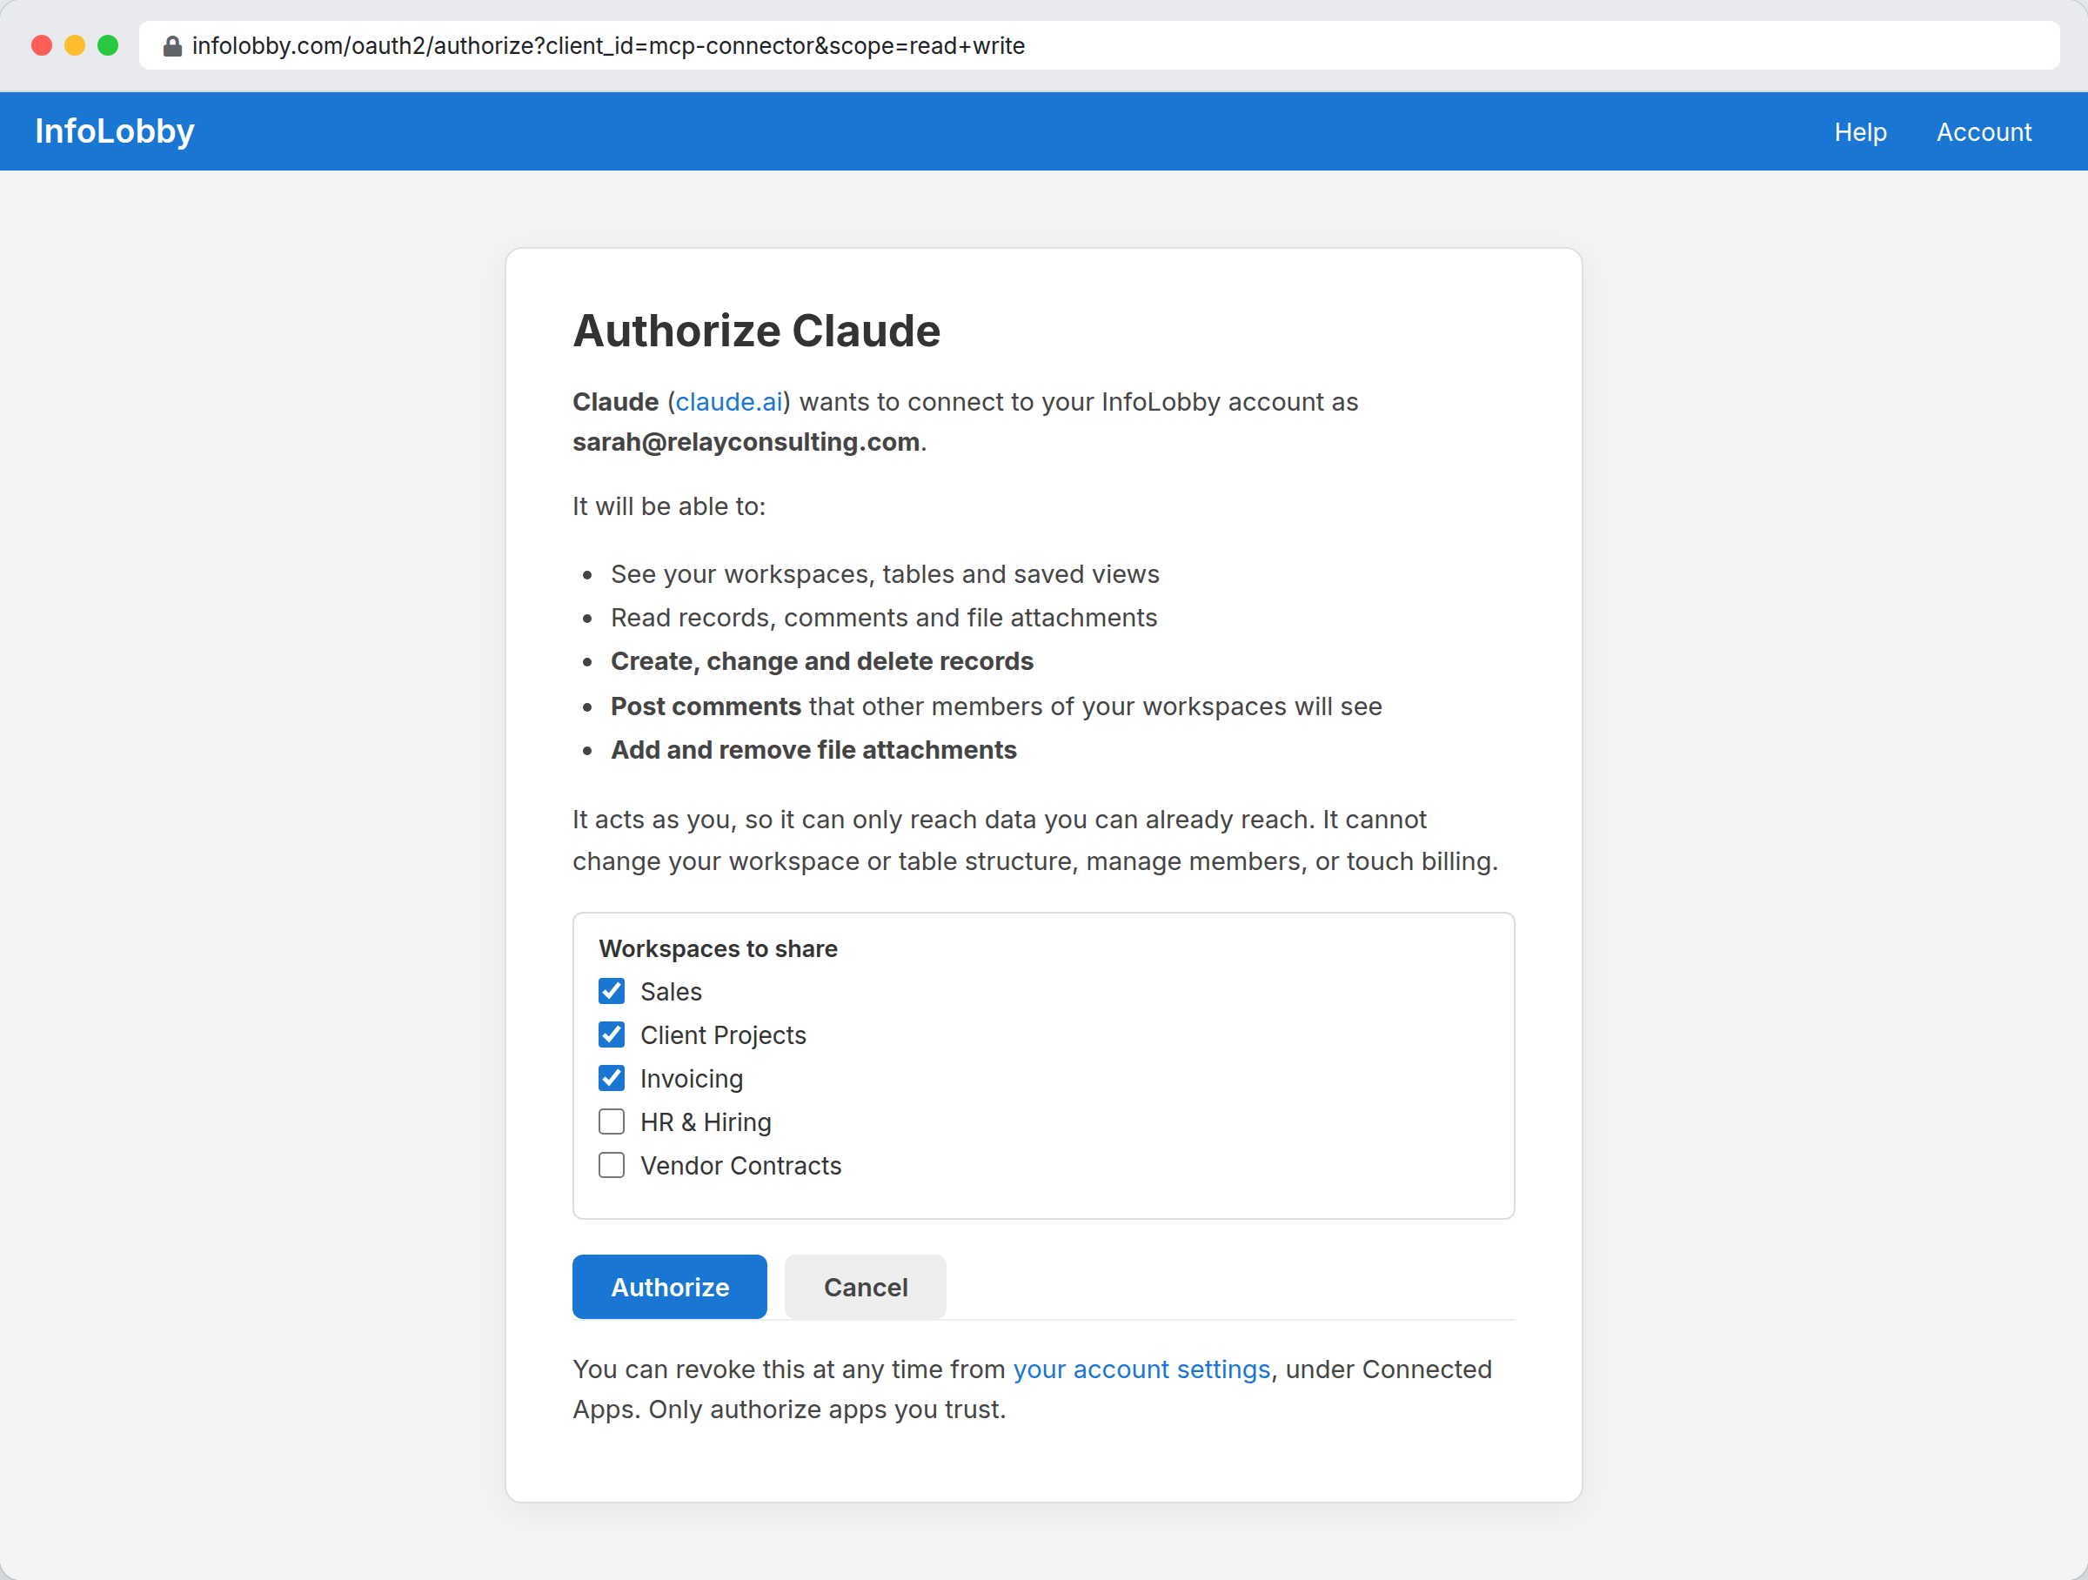Enable the Vendor Contracts workspace checkbox
Viewport: 2088px width, 1580px height.
612,1166
